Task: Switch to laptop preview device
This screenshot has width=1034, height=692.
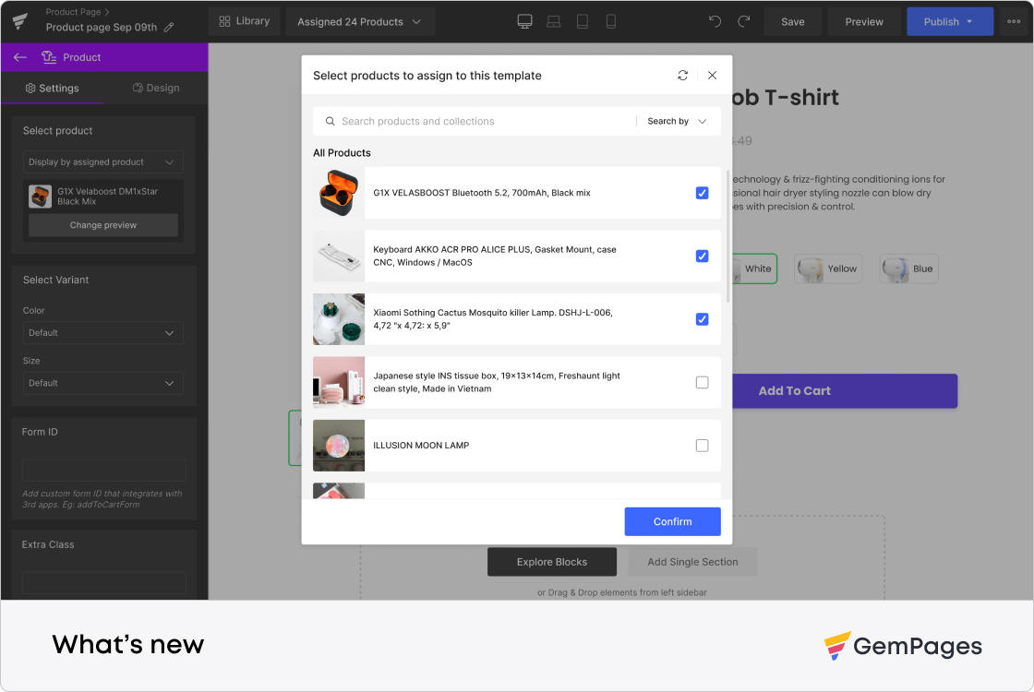Action: [x=554, y=22]
